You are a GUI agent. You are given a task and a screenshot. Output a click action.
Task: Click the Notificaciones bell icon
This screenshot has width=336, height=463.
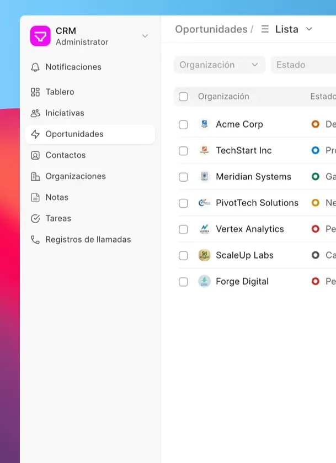pos(35,67)
